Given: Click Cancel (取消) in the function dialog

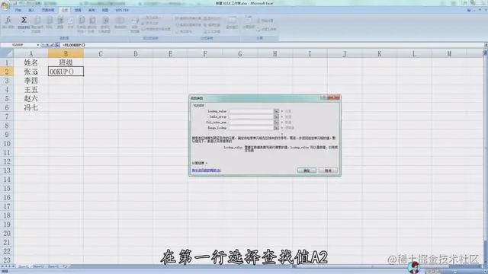Looking at the screenshot, I should (x=328, y=170).
